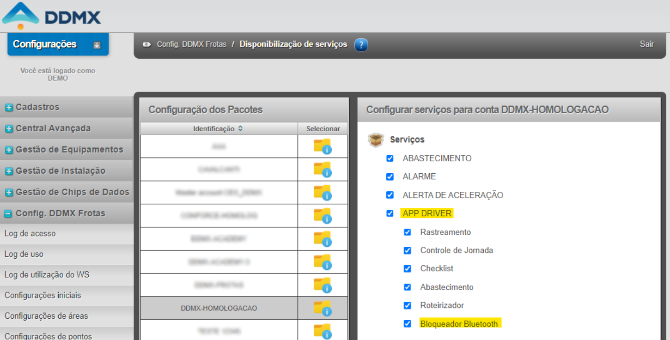Toggle the Checklist checkbox

(x=407, y=269)
